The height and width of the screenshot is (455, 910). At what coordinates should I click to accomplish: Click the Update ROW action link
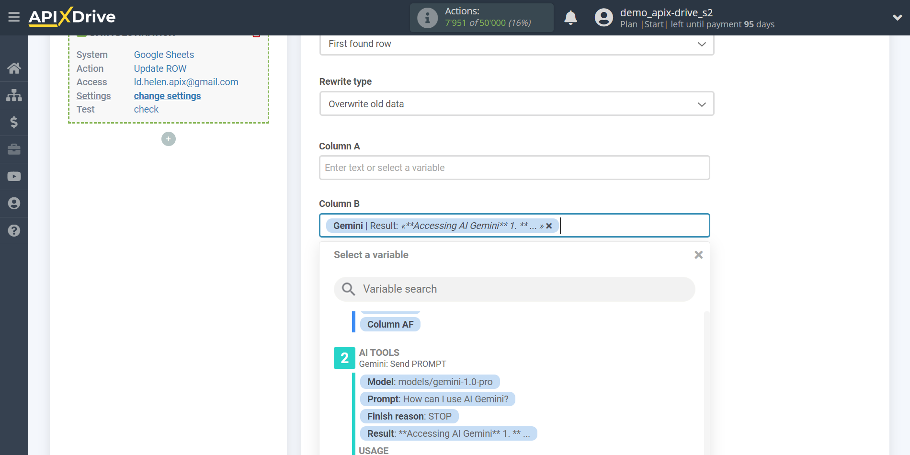[160, 68]
